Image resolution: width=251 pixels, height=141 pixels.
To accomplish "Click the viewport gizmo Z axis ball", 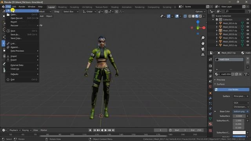I will pos(198,22).
